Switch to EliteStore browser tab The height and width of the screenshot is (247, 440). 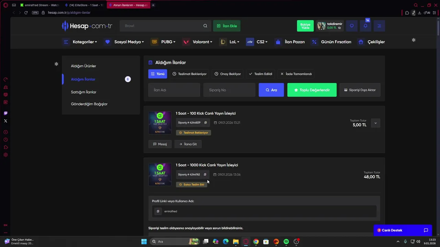pos(85,5)
